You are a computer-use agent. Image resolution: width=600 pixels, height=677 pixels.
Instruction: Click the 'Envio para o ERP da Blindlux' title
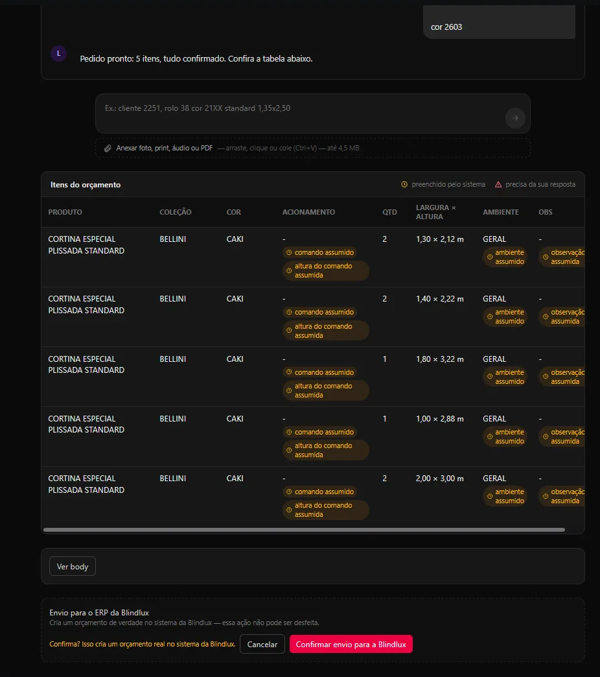[x=99, y=613]
